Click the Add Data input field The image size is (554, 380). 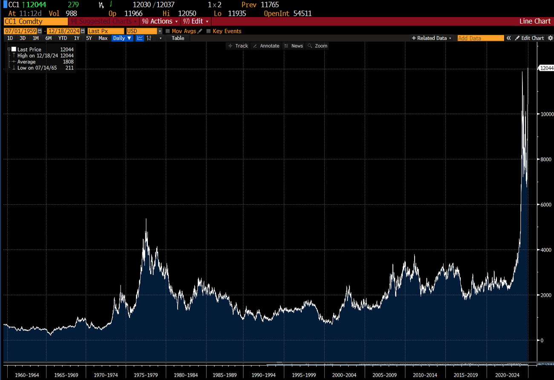[x=481, y=38]
